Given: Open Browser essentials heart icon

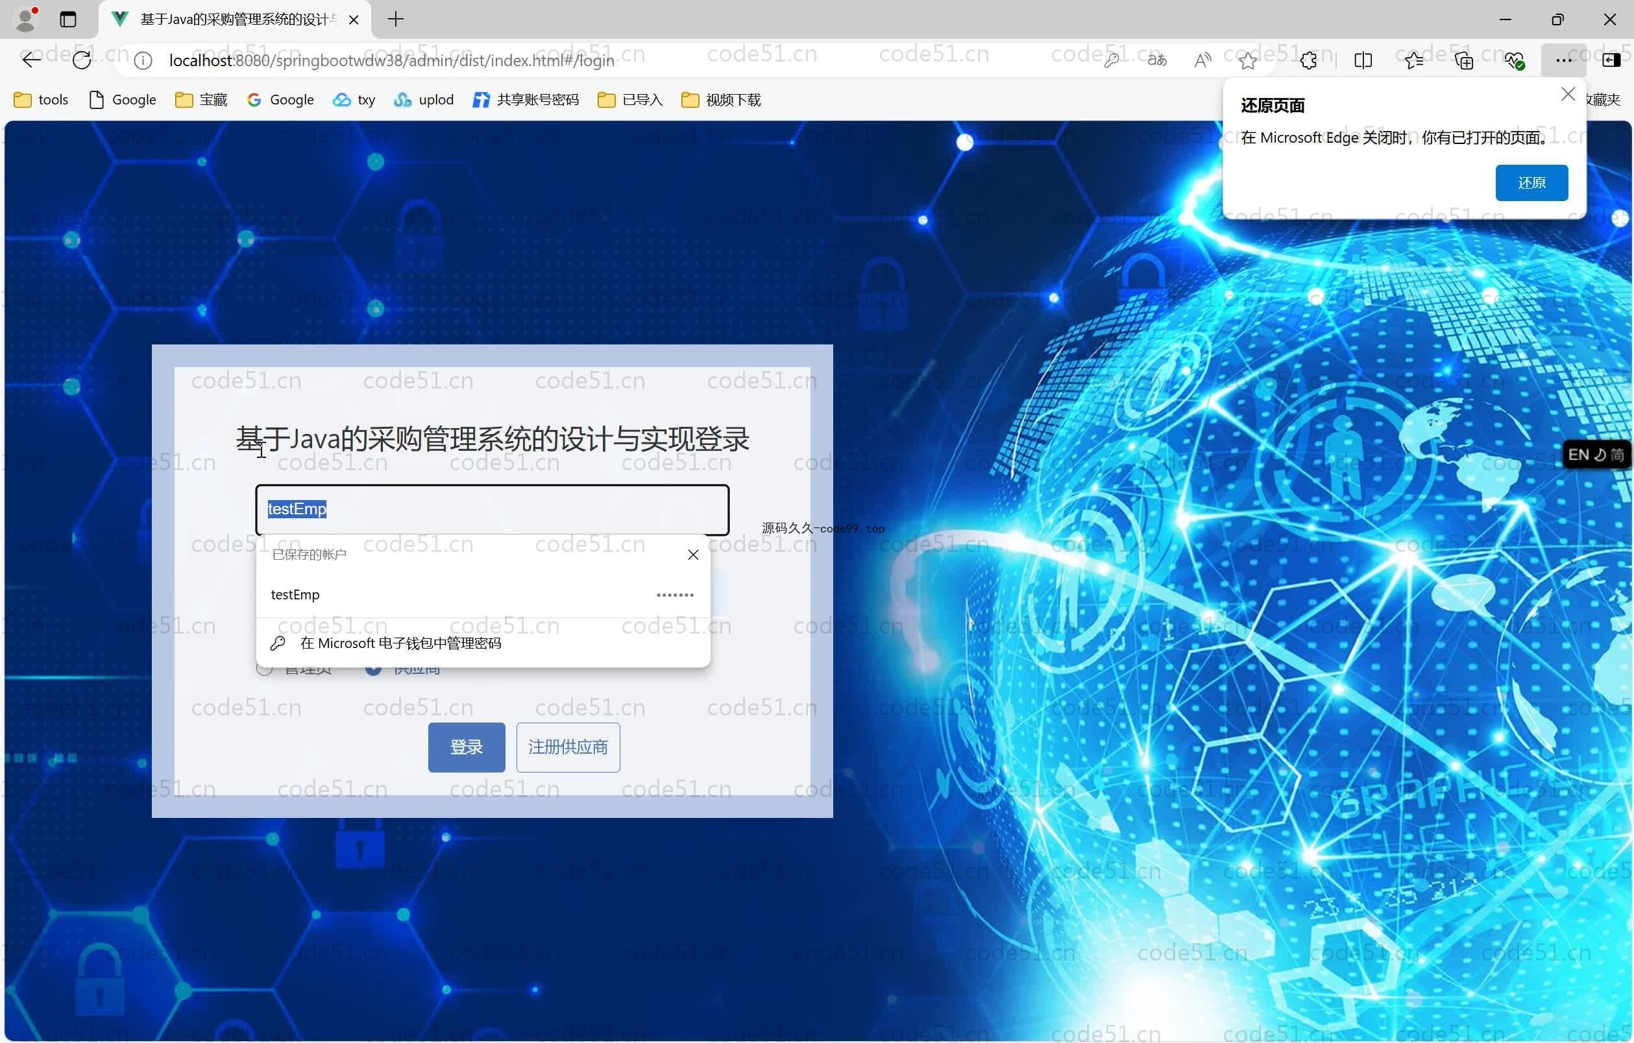Looking at the screenshot, I should coord(1514,61).
